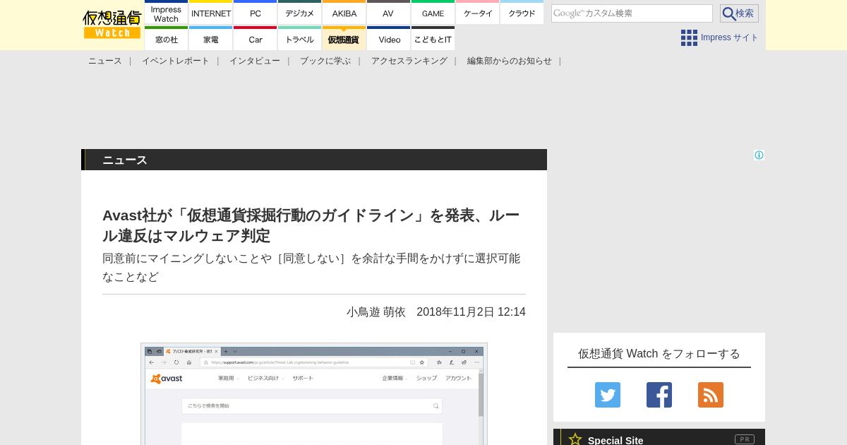Click the article subtitle about マイニング consent
The height and width of the screenshot is (445, 847).
[x=311, y=268]
